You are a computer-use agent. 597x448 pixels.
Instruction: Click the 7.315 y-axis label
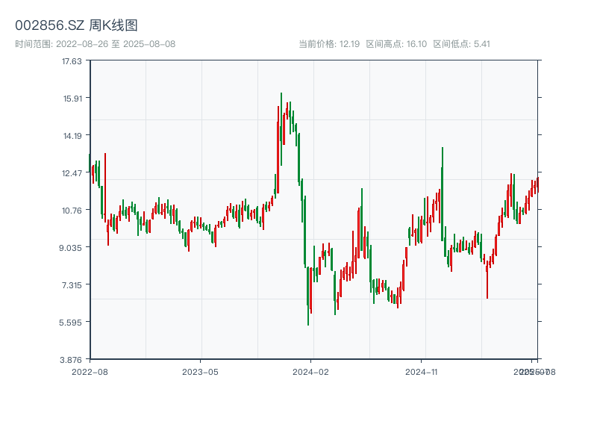72,285
